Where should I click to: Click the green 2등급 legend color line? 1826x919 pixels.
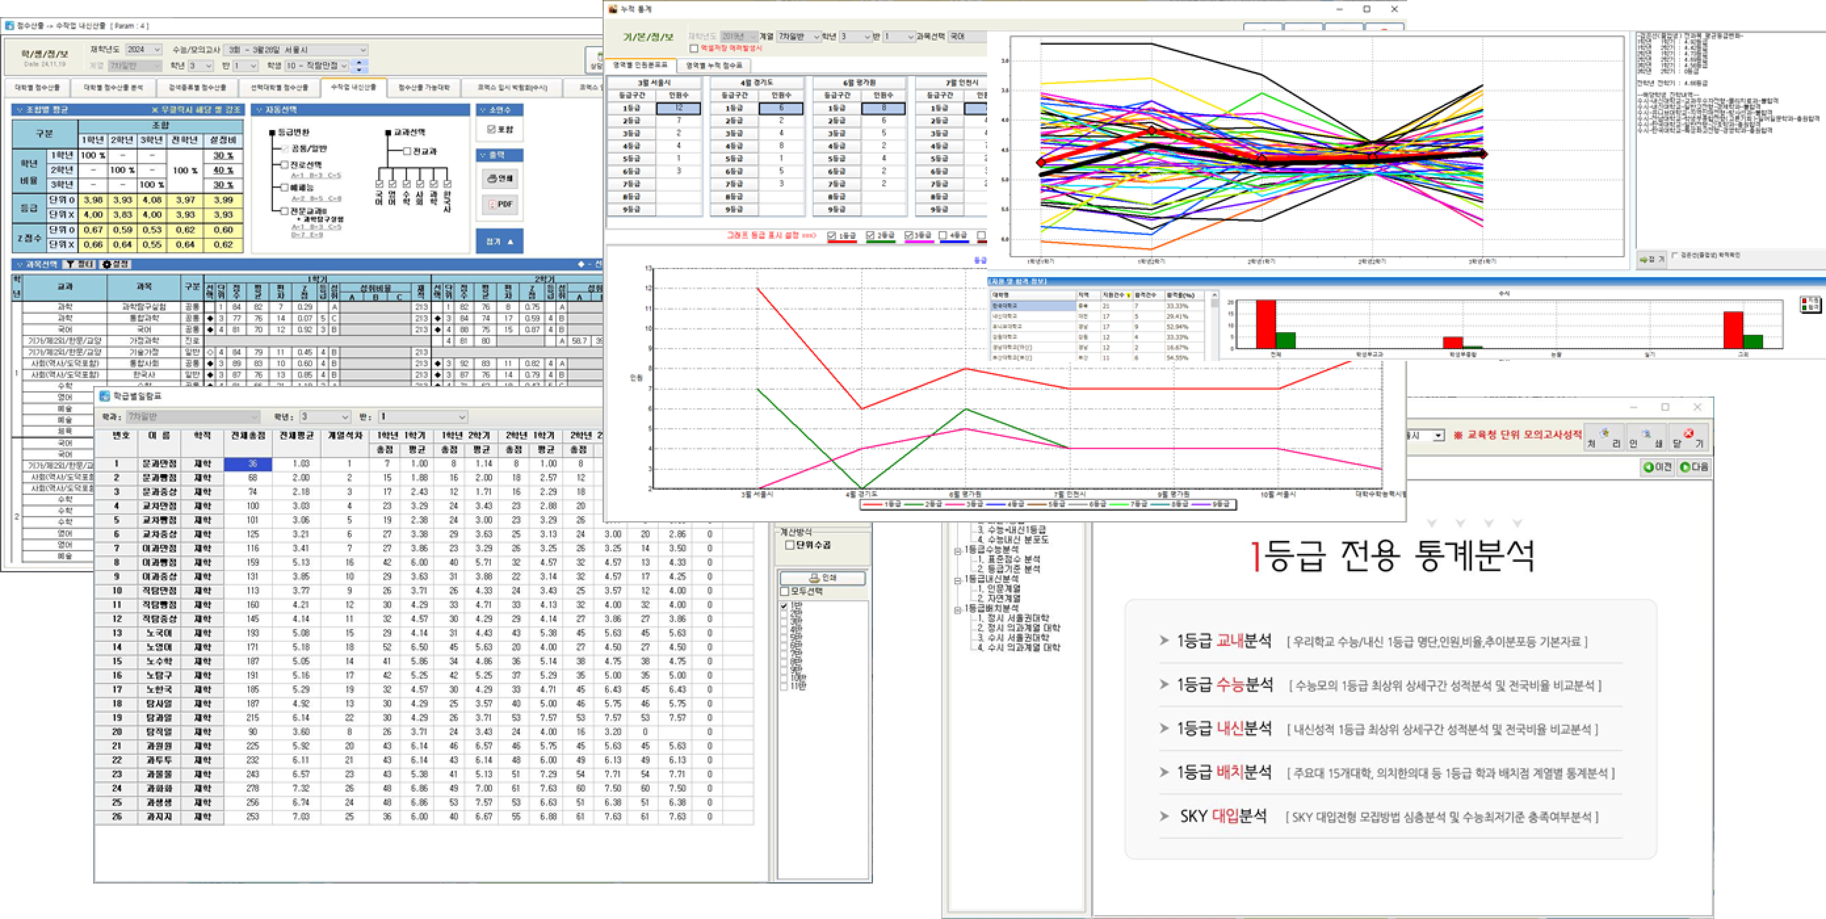914,504
